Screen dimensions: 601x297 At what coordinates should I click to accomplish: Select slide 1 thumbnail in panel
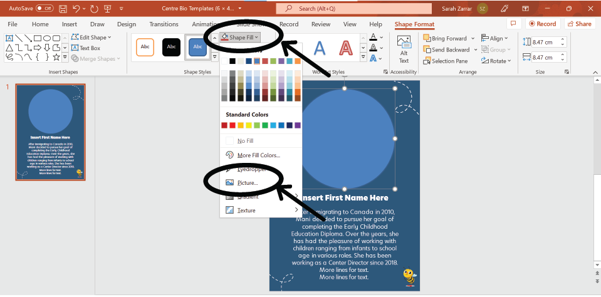click(x=50, y=132)
